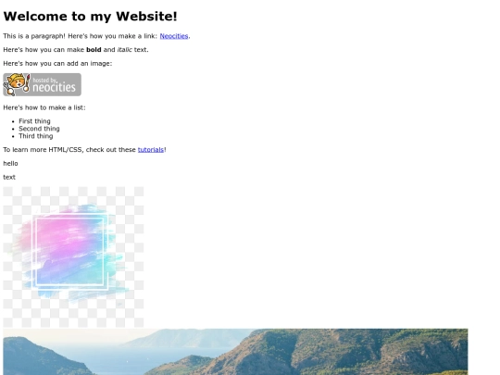The width and height of the screenshot is (500, 375).
Task: Click the 'text' paragraph below hello
Action: click(9, 177)
